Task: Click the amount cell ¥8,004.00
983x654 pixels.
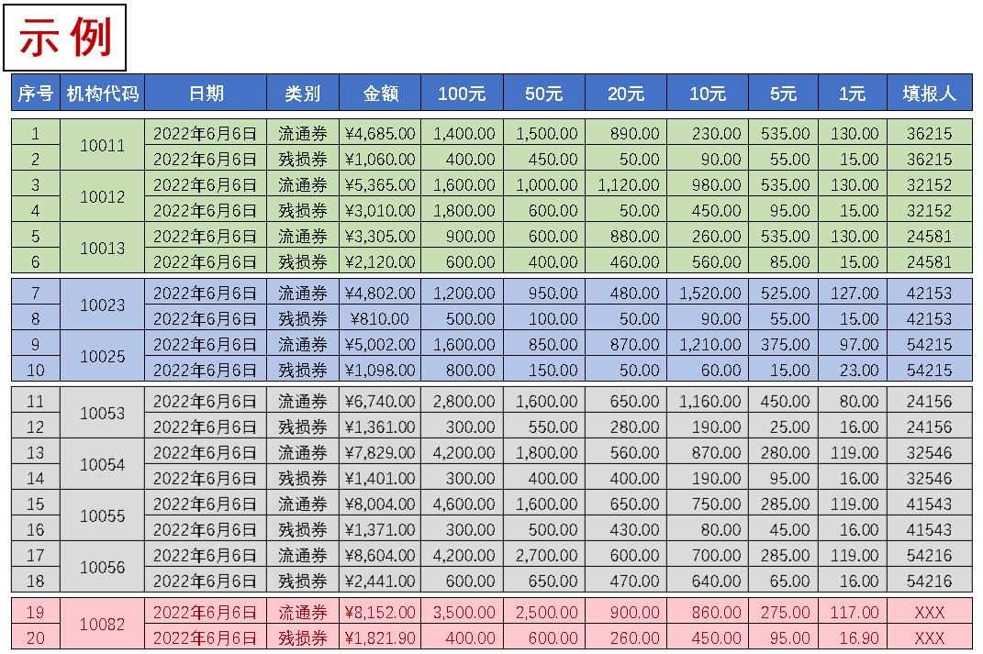Action: (x=381, y=504)
